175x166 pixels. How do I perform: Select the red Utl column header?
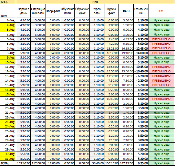(x=161, y=11)
